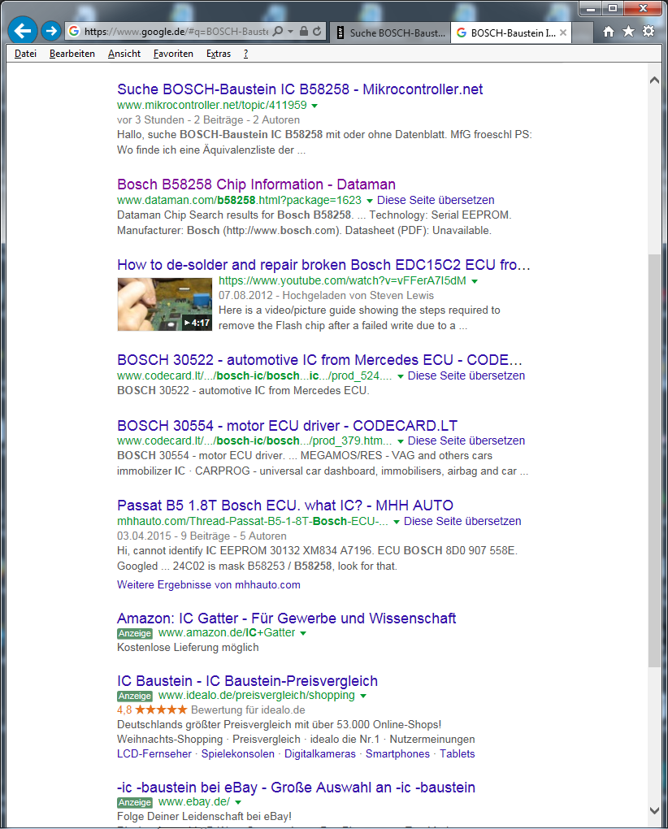The height and width of the screenshot is (829, 668).
Task: Open the Tools gear icon
Action: click(648, 31)
